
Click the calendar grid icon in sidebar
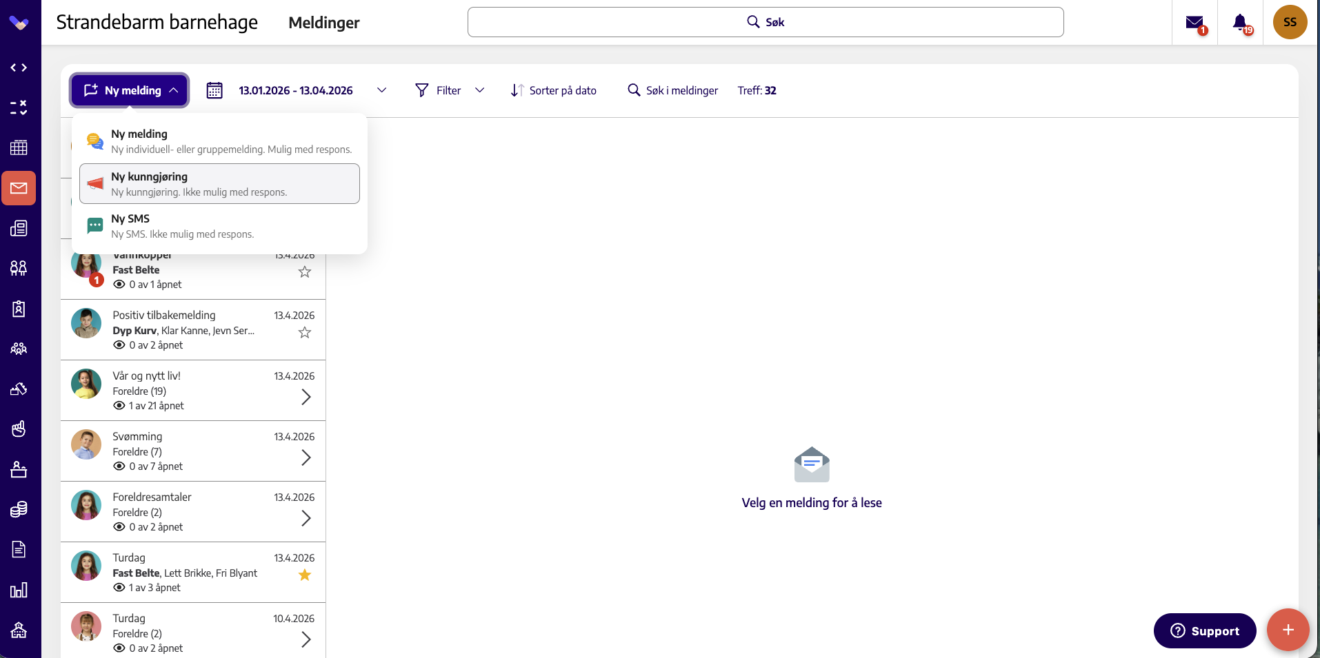(x=19, y=147)
